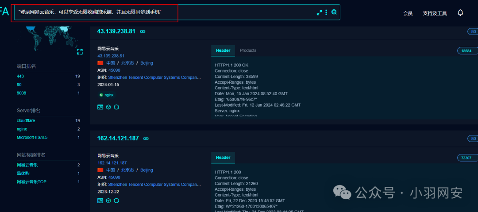This screenshot has width=478, height=212.
Task: Open the 162.14.121.187 heading link
Action: (118, 138)
